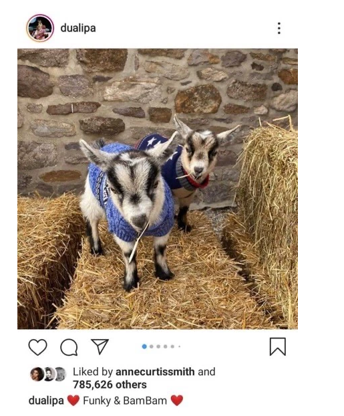
Task: Open the annecurtissmith profile link
Action: (155, 372)
